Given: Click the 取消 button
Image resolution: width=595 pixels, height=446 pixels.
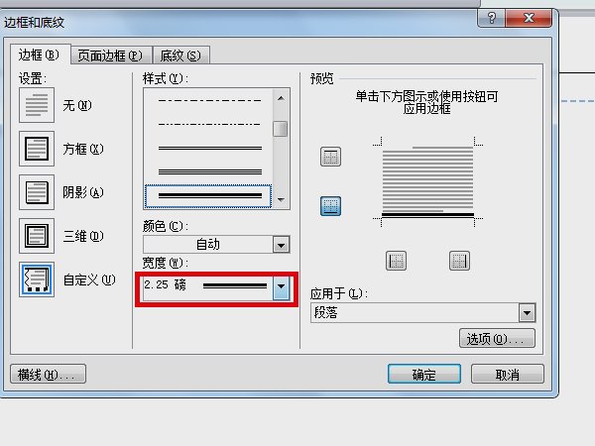Looking at the screenshot, I should pyautogui.click(x=508, y=375).
